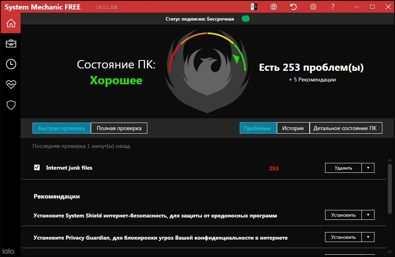Open the language globe icon
This screenshot has width=395, height=257.
pyautogui.click(x=274, y=7)
